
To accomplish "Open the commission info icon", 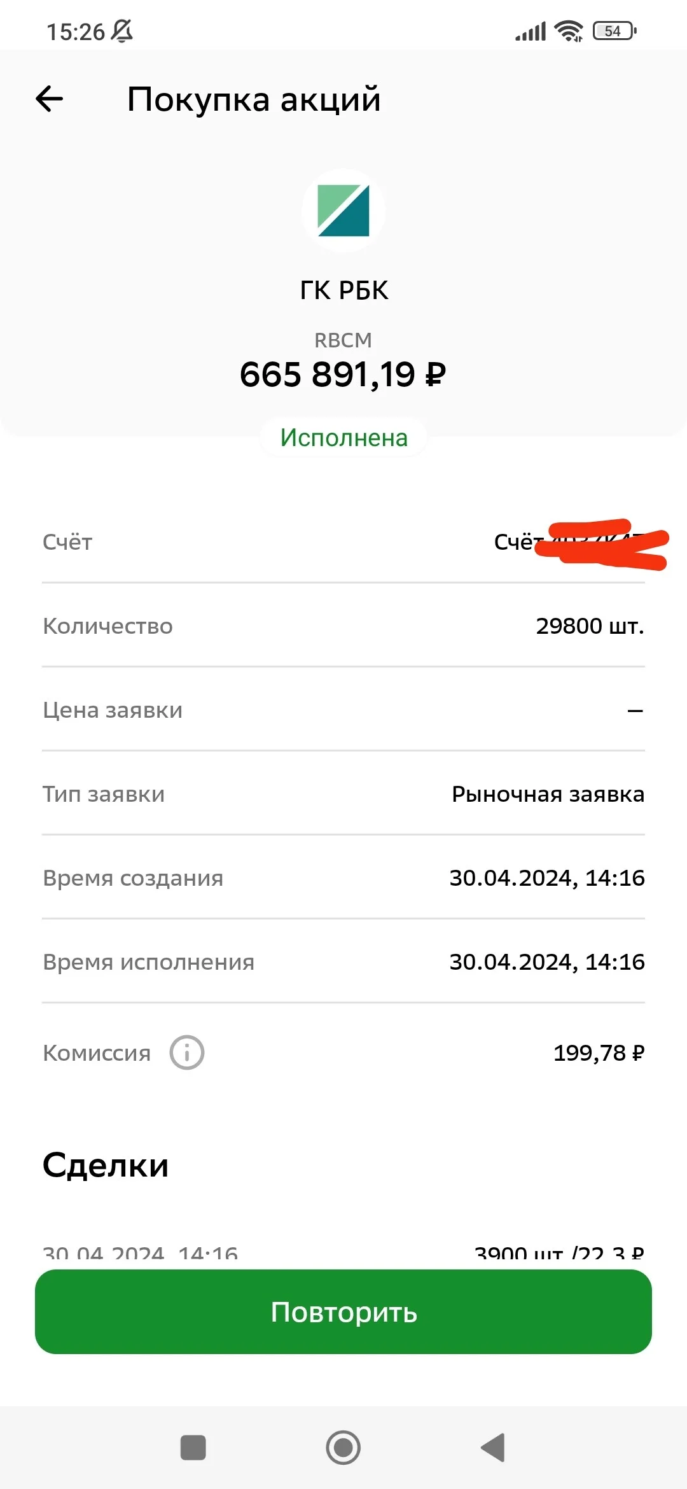I will (187, 1052).
